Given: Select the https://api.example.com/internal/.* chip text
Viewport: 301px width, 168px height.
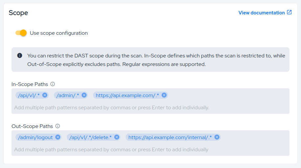Looking at the screenshot, I should pos(170,137).
